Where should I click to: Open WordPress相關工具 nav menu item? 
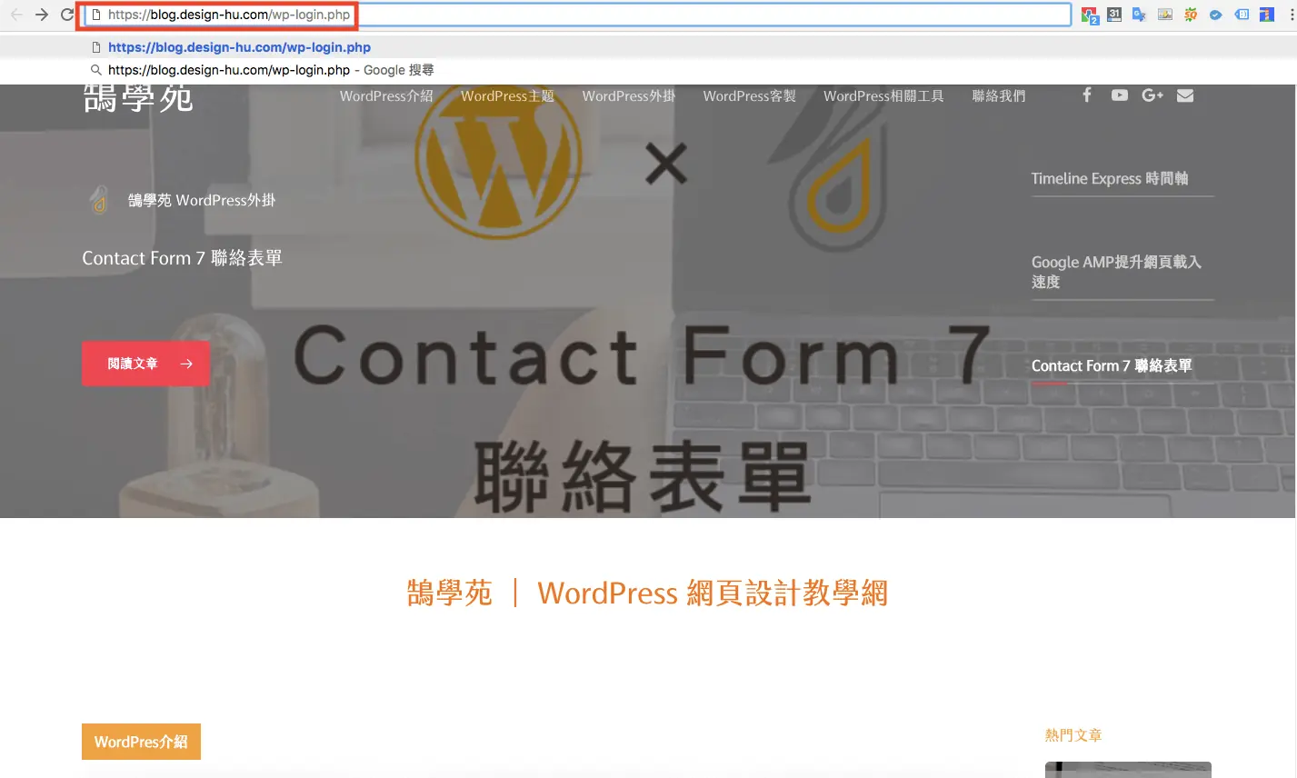(x=883, y=95)
